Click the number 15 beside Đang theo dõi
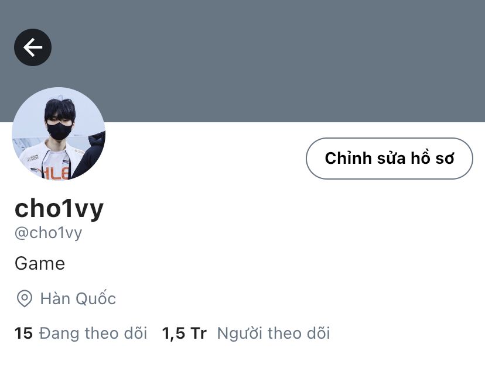Image resolution: width=485 pixels, height=382 pixels. (x=23, y=333)
